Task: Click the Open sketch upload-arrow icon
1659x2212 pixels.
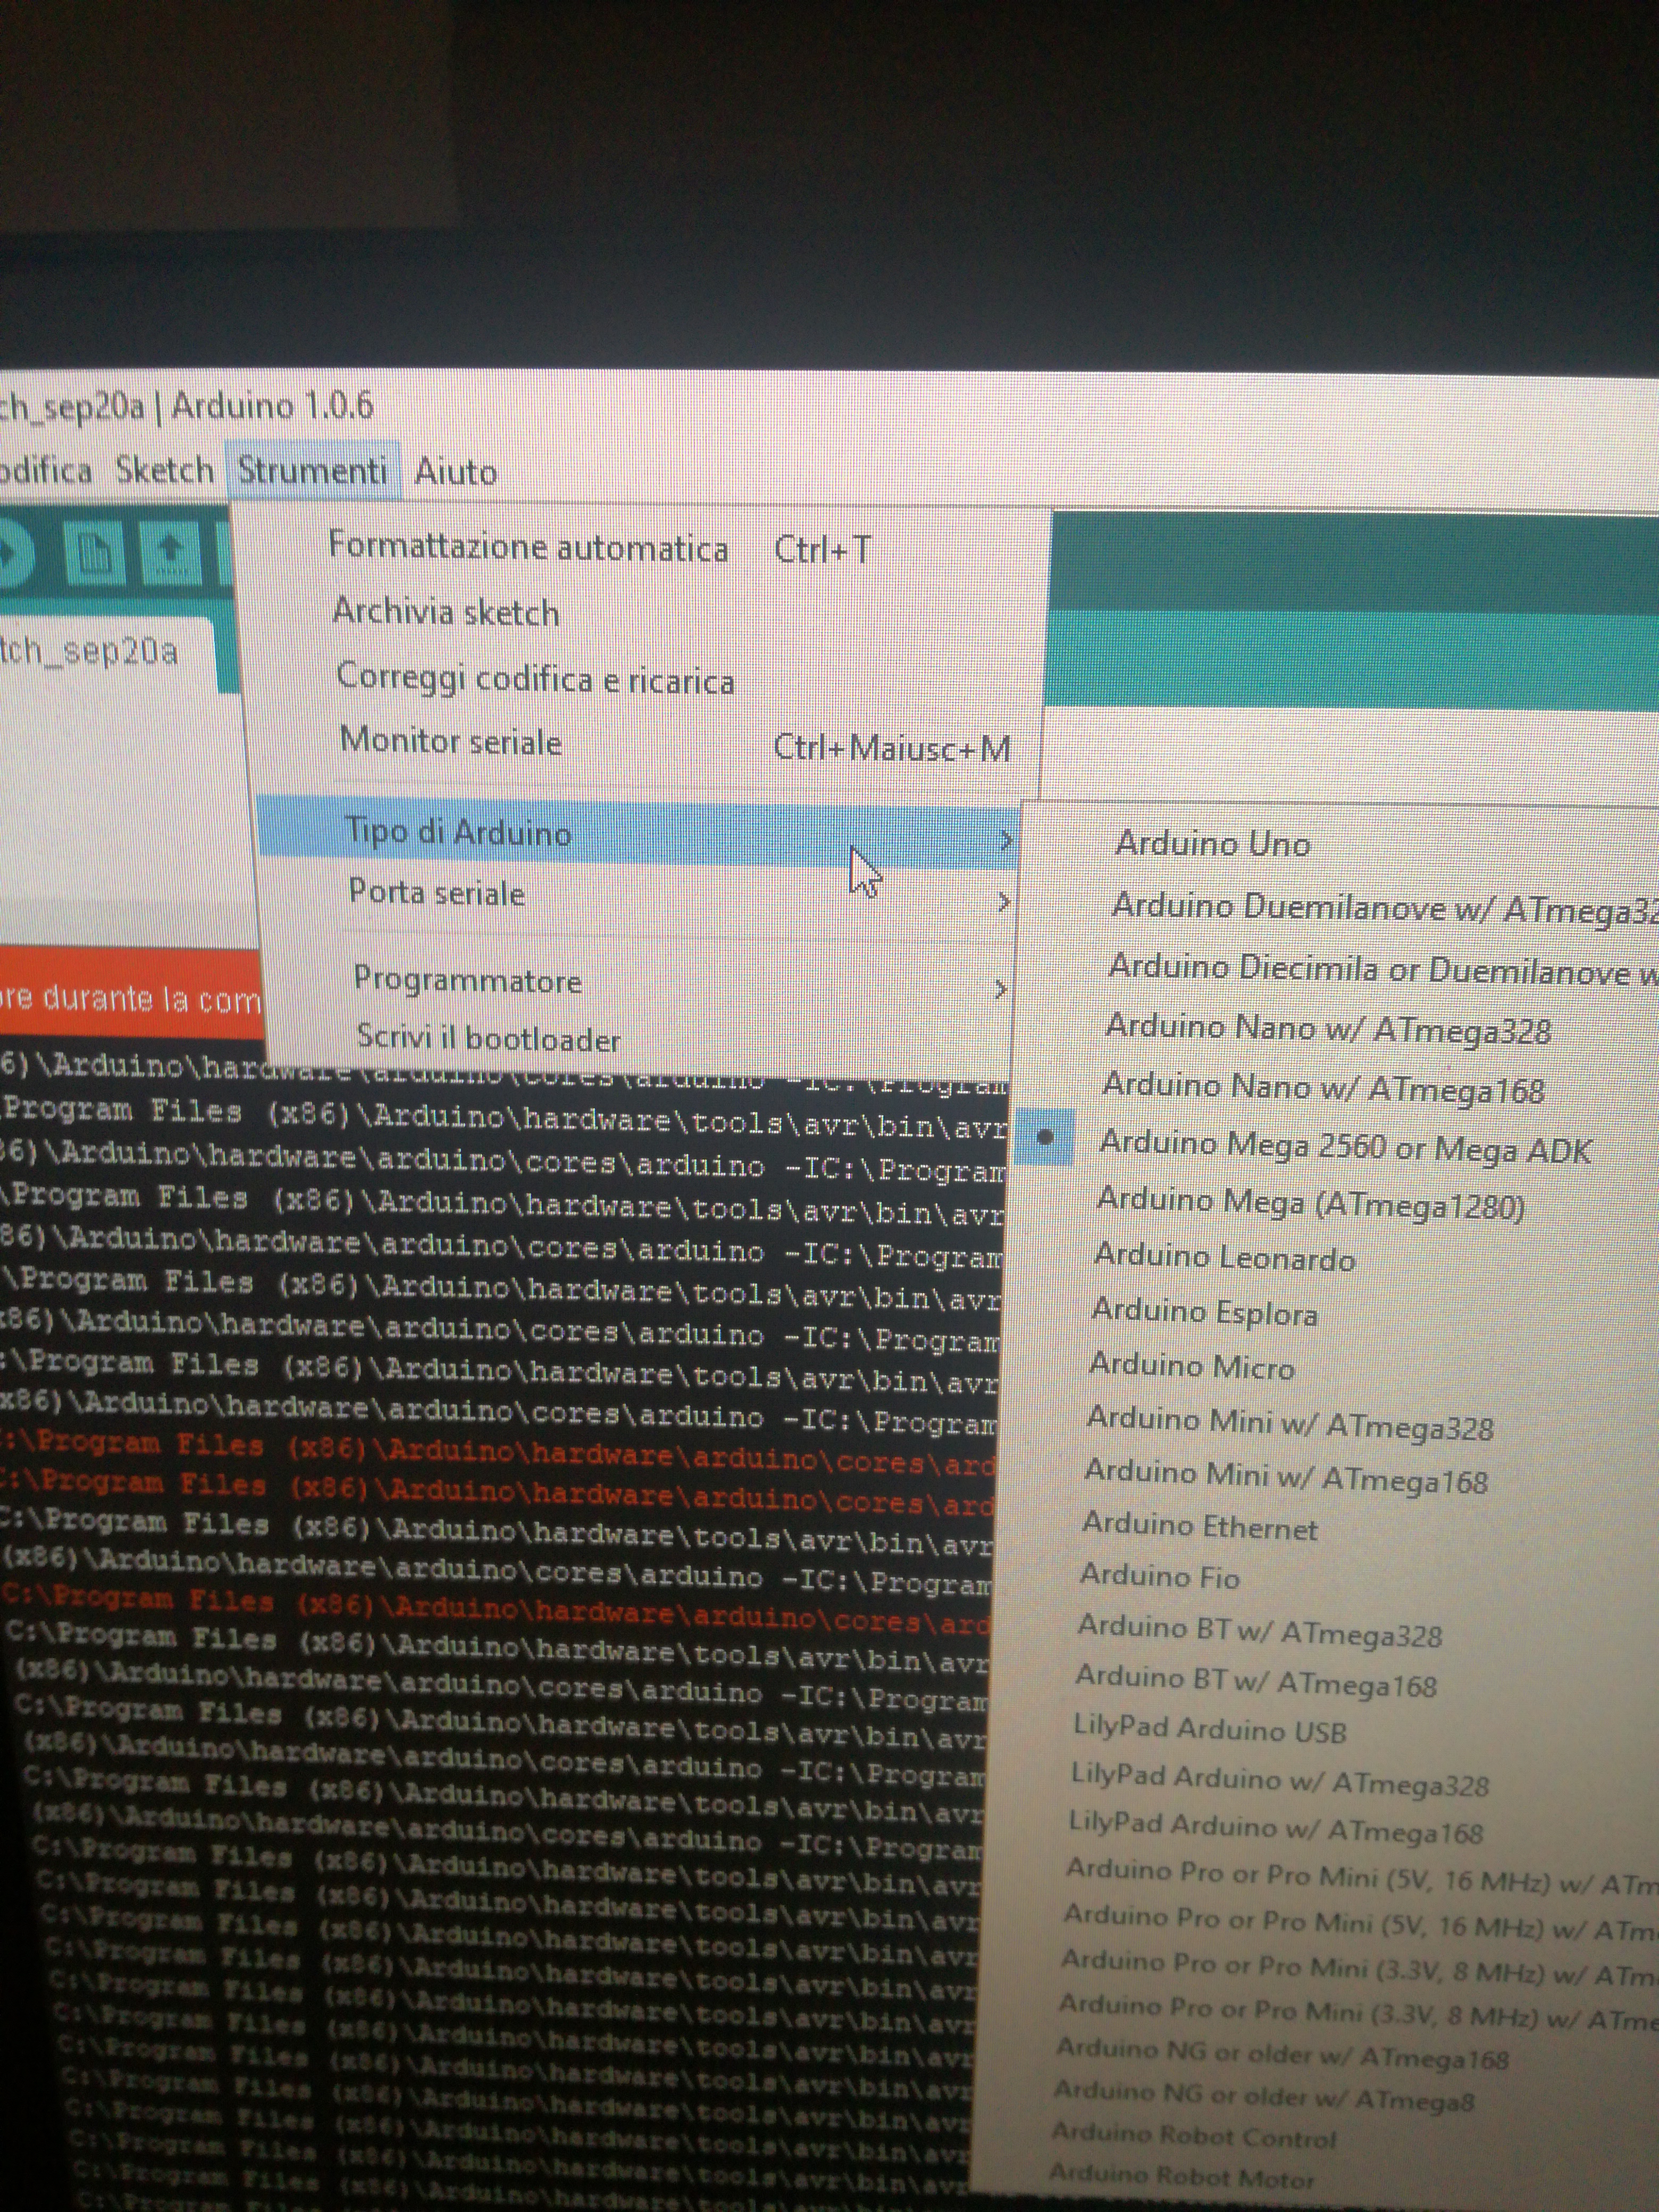Action: pos(171,553)
